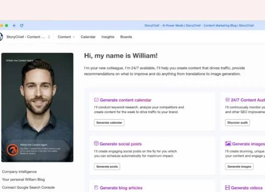Click the Generate social posts heading

pyautogui.click(x=121, y=144)
